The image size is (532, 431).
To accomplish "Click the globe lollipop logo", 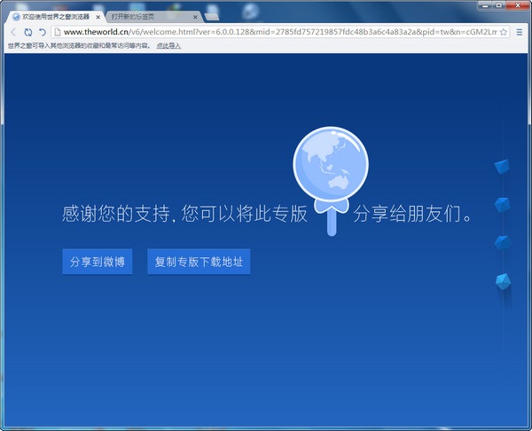I will click(331, 181).
